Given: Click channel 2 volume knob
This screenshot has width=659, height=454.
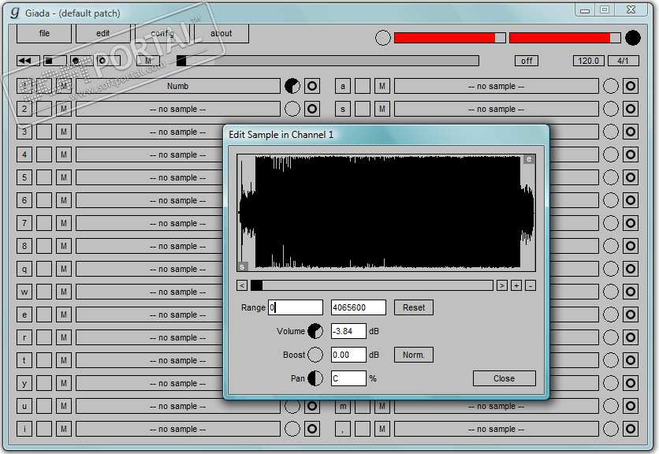Looking at the screenshot, I should point(292,109).
